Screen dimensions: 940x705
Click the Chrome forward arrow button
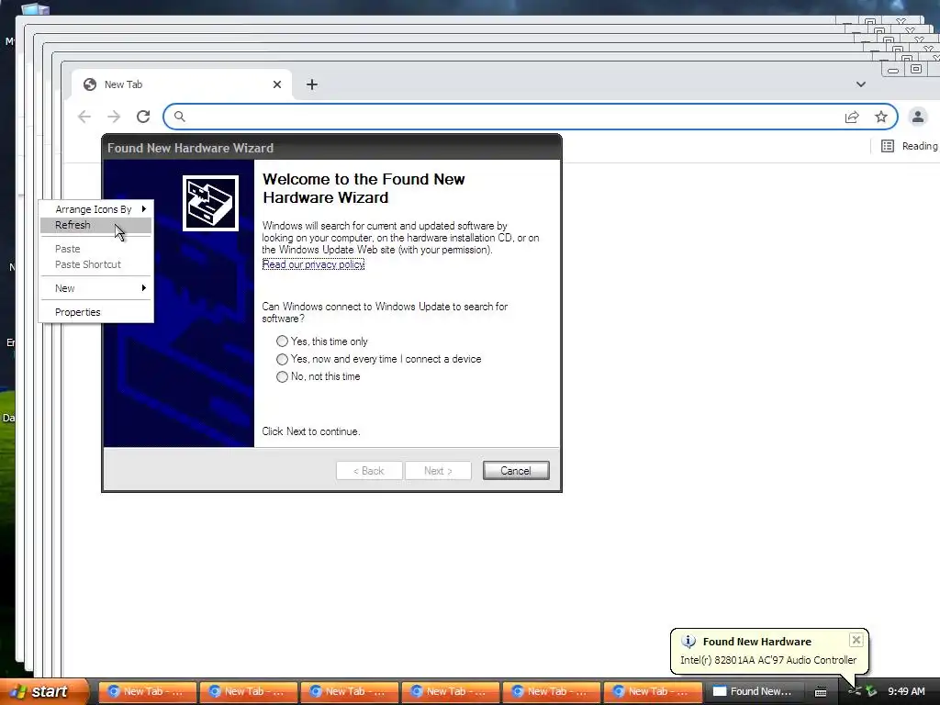point(114,117)
